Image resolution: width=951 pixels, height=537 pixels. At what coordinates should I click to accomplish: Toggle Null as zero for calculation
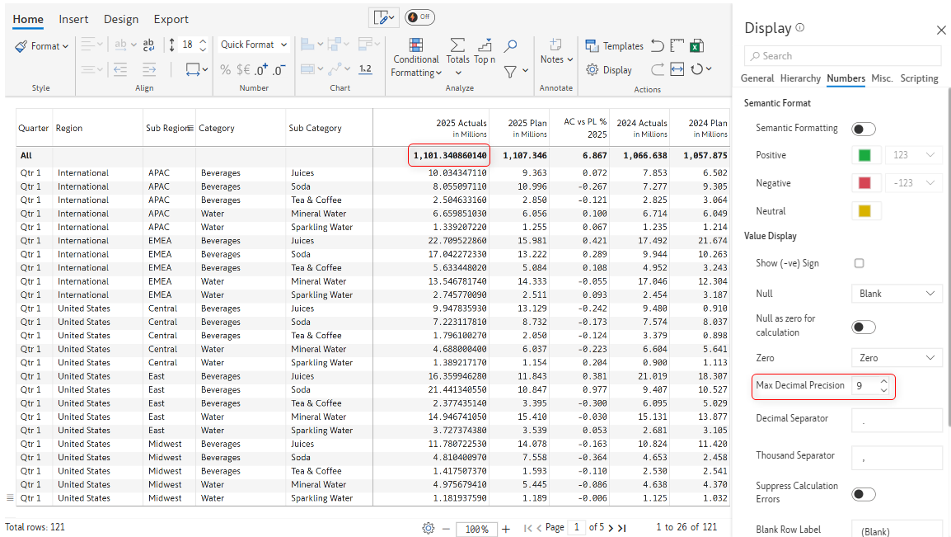[863, 327]
